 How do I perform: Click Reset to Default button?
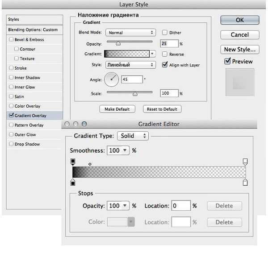pyautogui.click(x=162, y=109)
